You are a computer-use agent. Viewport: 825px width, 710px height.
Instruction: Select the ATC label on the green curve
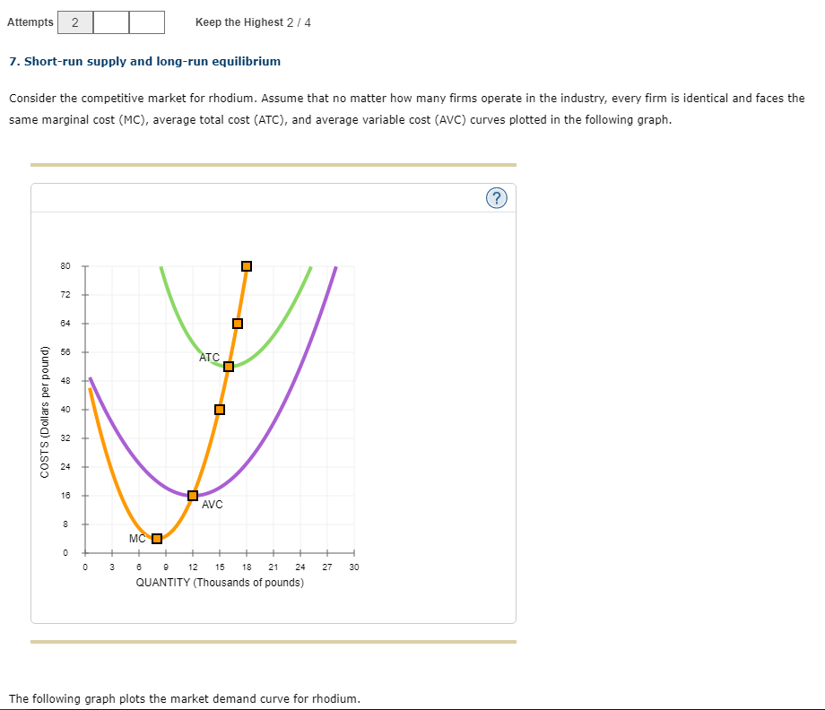[x=209, y=357]
